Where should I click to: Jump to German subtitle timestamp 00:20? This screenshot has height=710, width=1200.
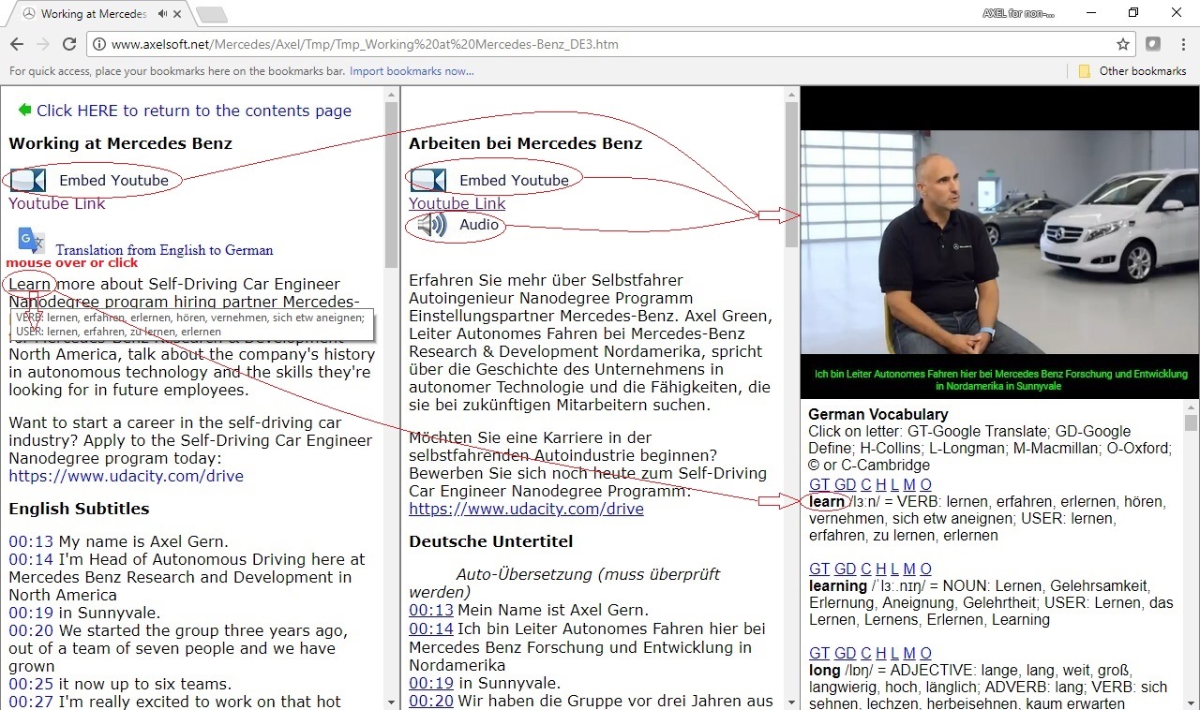point(431,701)
